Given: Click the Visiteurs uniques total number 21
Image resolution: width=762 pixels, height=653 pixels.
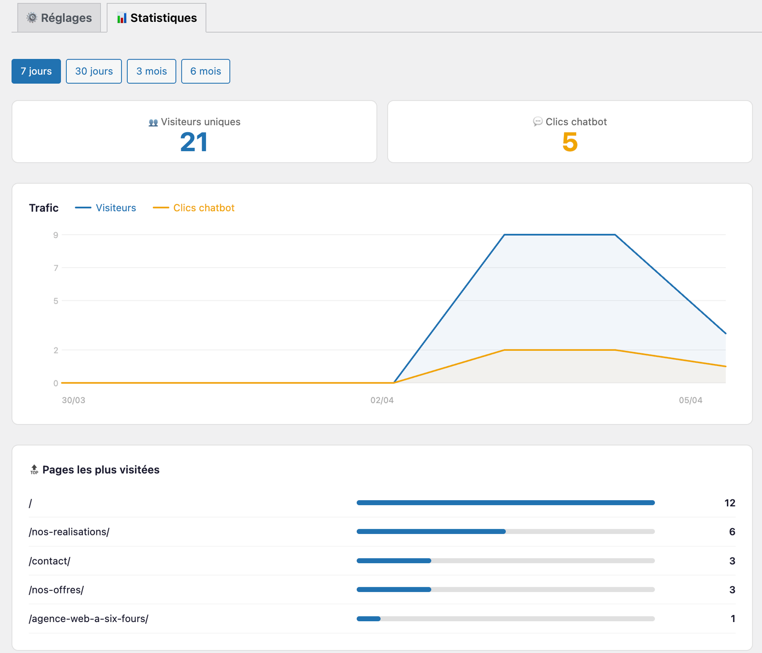Looking at the screenshot, I should click(194, 141).
